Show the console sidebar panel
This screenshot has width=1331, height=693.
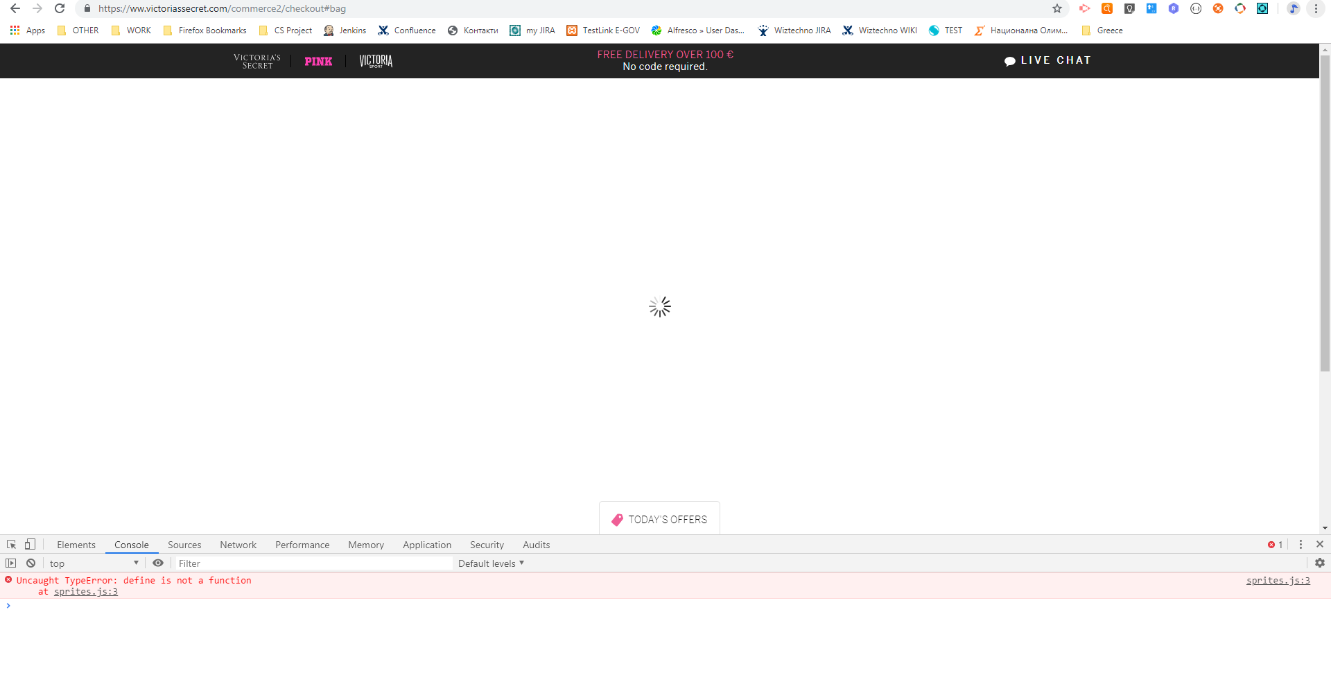11,563
